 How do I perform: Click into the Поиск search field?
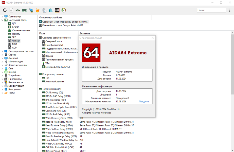(x=211, y=10)
